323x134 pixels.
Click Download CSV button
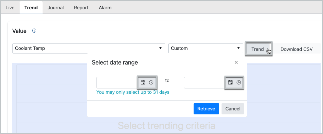pyautogui.click(x=296, y=49)
